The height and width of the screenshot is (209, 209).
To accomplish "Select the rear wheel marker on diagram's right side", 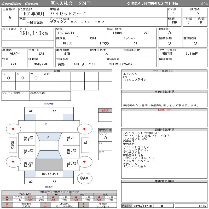I will tap(85, 161).
